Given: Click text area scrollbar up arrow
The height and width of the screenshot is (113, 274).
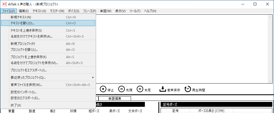Looking at the screenshot, I should point(270,17).
